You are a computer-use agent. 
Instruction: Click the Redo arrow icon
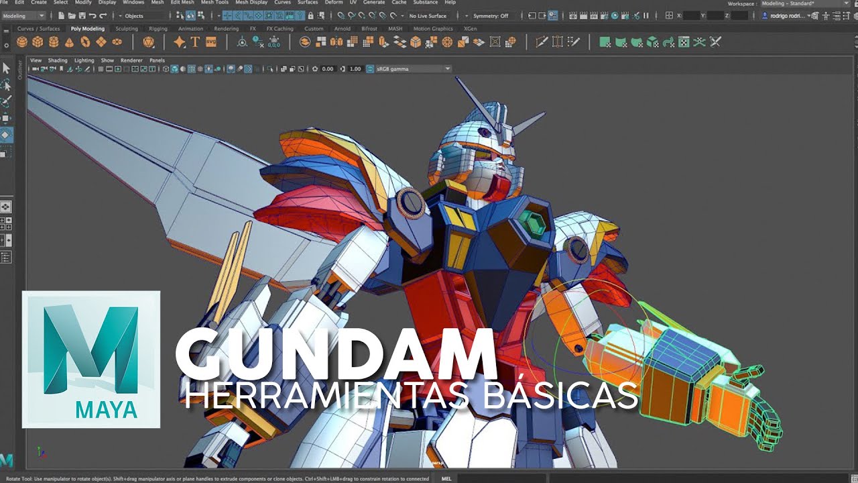point(103,15)
